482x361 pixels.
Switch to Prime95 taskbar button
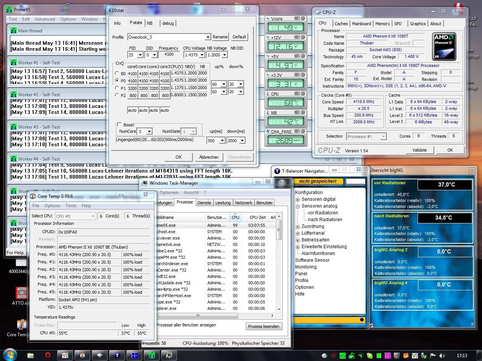pyautogui.click(x=152, y=355)
